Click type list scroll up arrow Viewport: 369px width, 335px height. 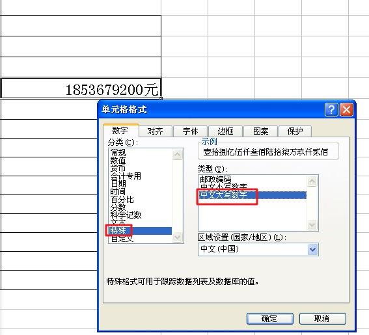tap(312, 181)
